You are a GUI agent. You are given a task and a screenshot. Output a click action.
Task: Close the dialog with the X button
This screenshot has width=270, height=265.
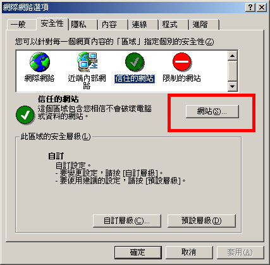[x=262, y=8]
